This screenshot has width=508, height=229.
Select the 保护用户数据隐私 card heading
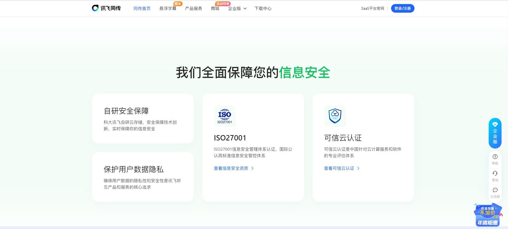click(134, 169)
